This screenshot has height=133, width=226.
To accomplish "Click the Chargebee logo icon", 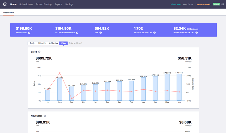I will 5,4.
